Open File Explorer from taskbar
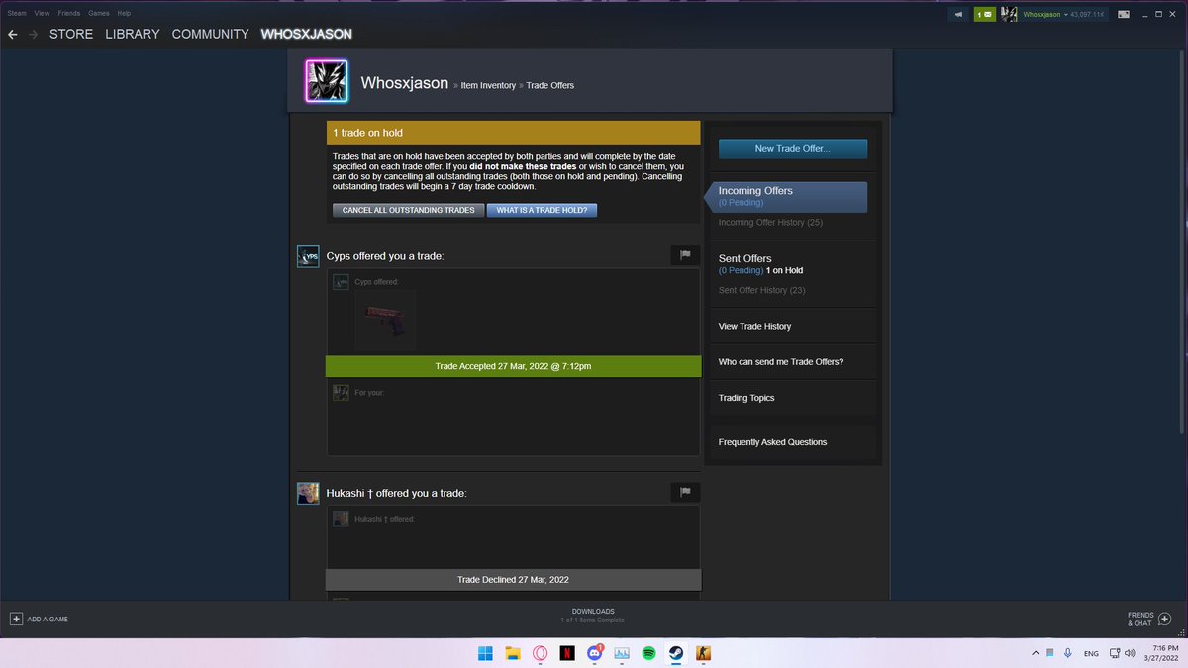1188x668 pixels. tap(513, 653)
